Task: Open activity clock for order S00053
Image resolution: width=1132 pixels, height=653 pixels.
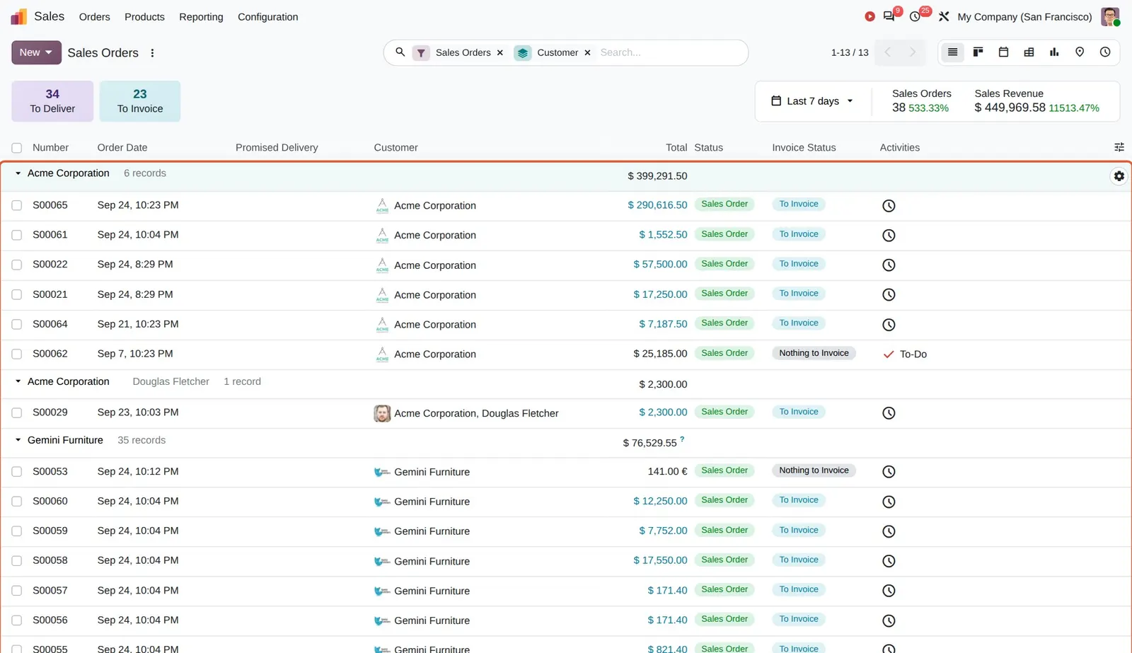Action: (x=889, y=472)
